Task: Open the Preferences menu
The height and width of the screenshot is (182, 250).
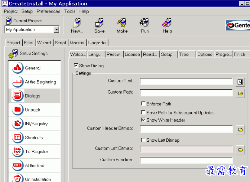Action: click(x=48, y=12)
